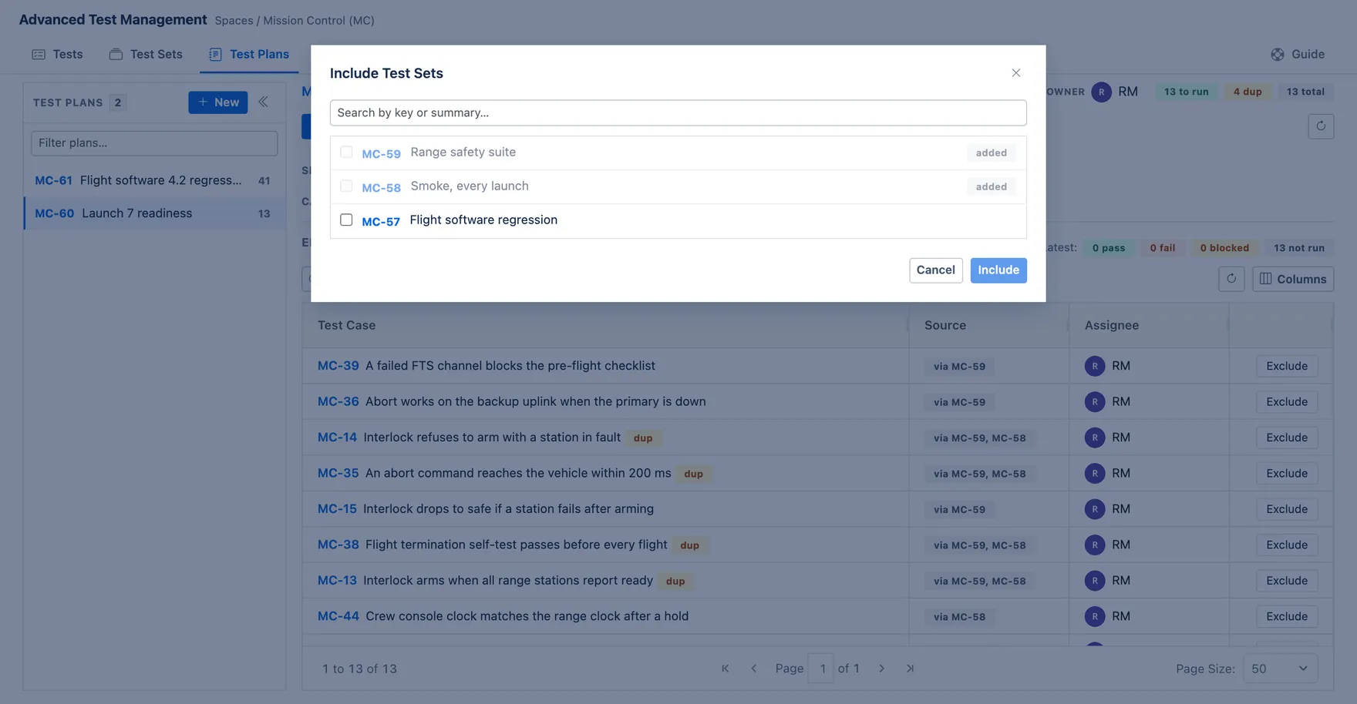The width and height of the screenshot is (1357, 704).
Task: Exclude test case MC-36
Action: point(1286,401)
